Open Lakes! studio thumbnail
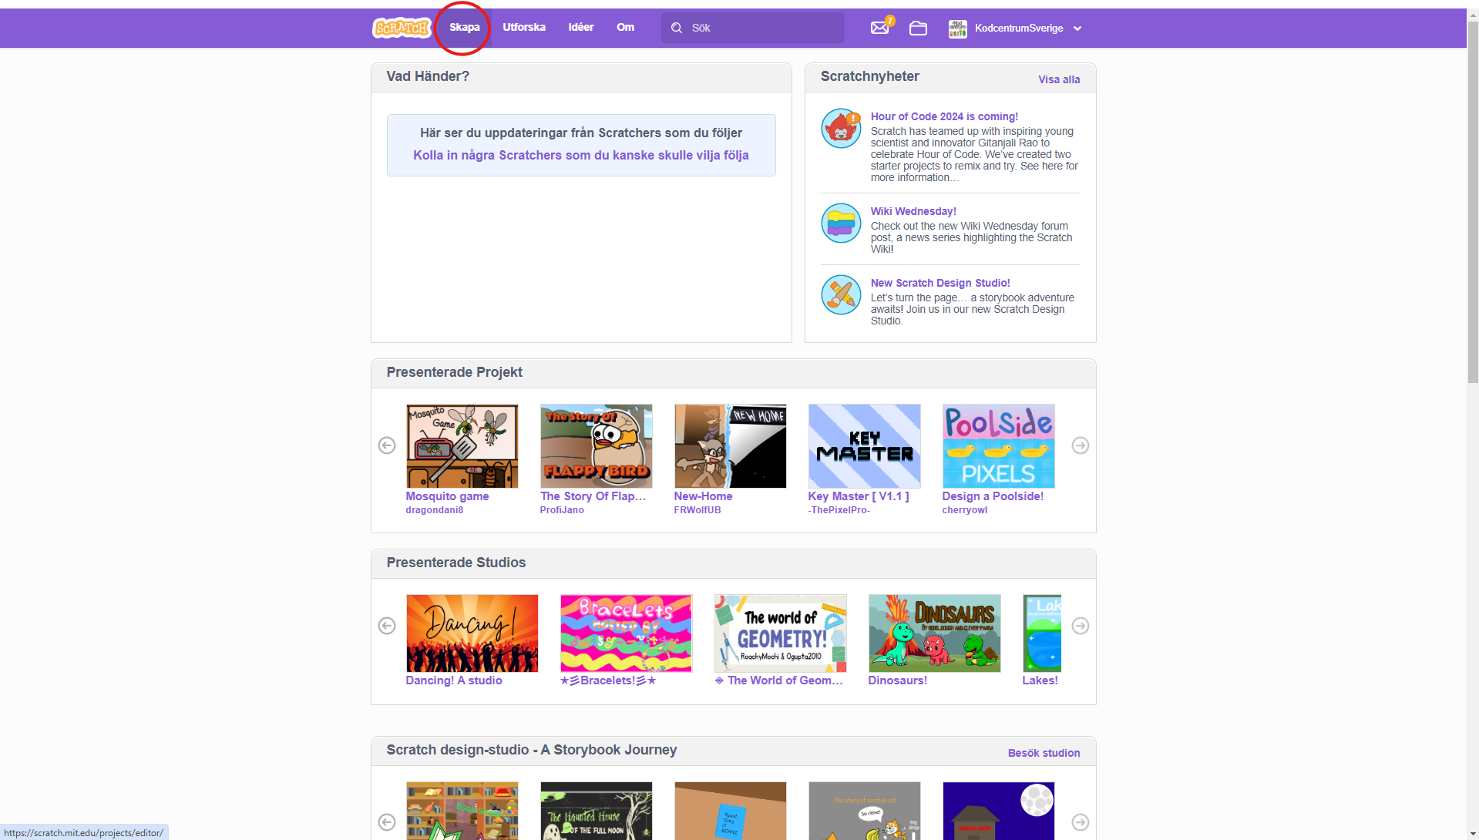 click(x=1042, y=633)
